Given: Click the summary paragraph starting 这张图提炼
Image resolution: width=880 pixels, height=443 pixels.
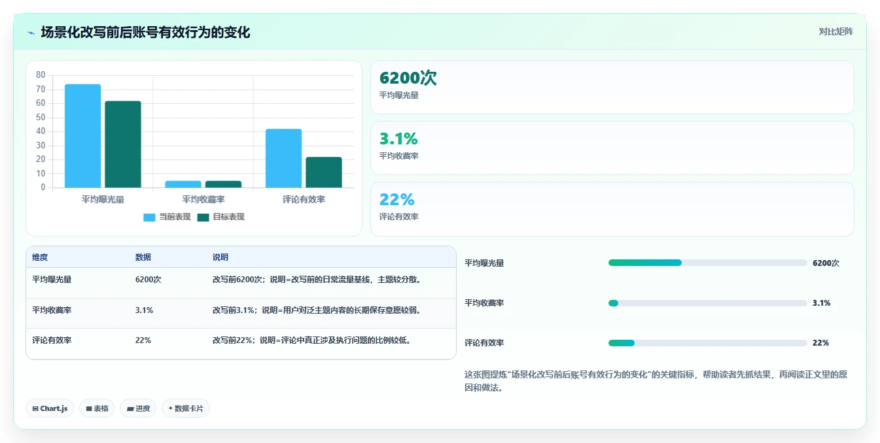Looking at the screenshot, I should click(656, 381).
